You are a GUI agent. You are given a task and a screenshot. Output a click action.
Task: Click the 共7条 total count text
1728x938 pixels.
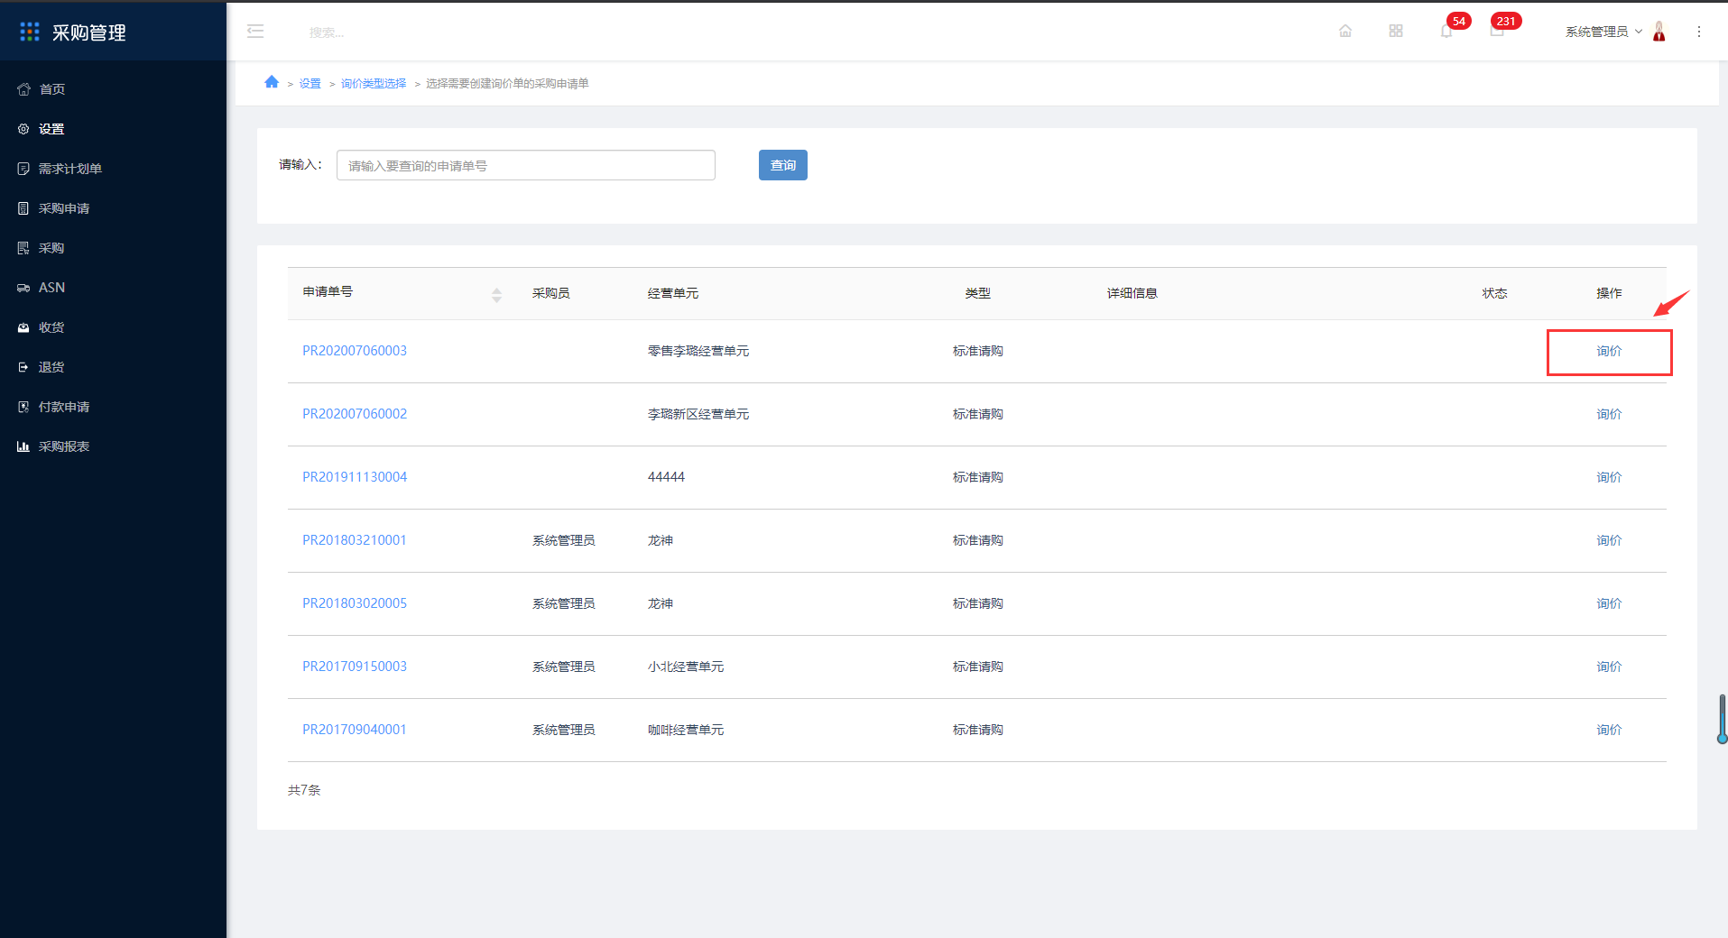(304, 790)
